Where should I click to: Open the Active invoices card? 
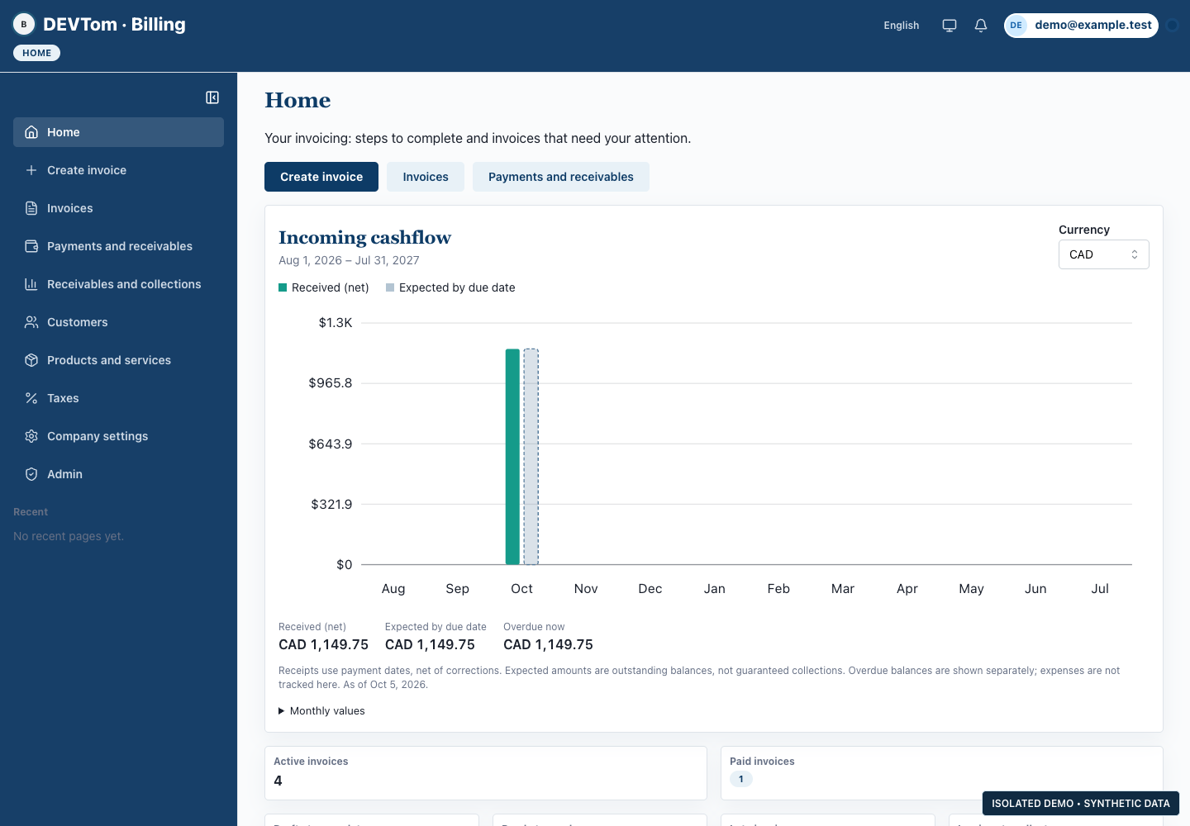point(486,773)
